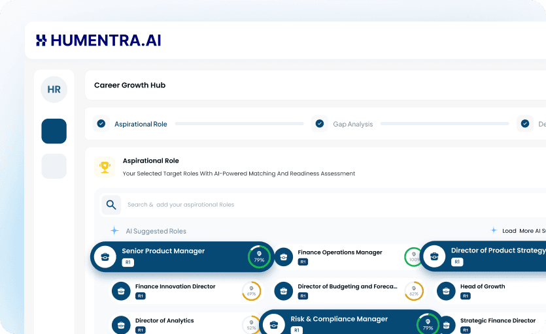Open the HR avatar in sidebar
Image resolution: width=546 pixels, height=334 pixels.
[54, 89]
